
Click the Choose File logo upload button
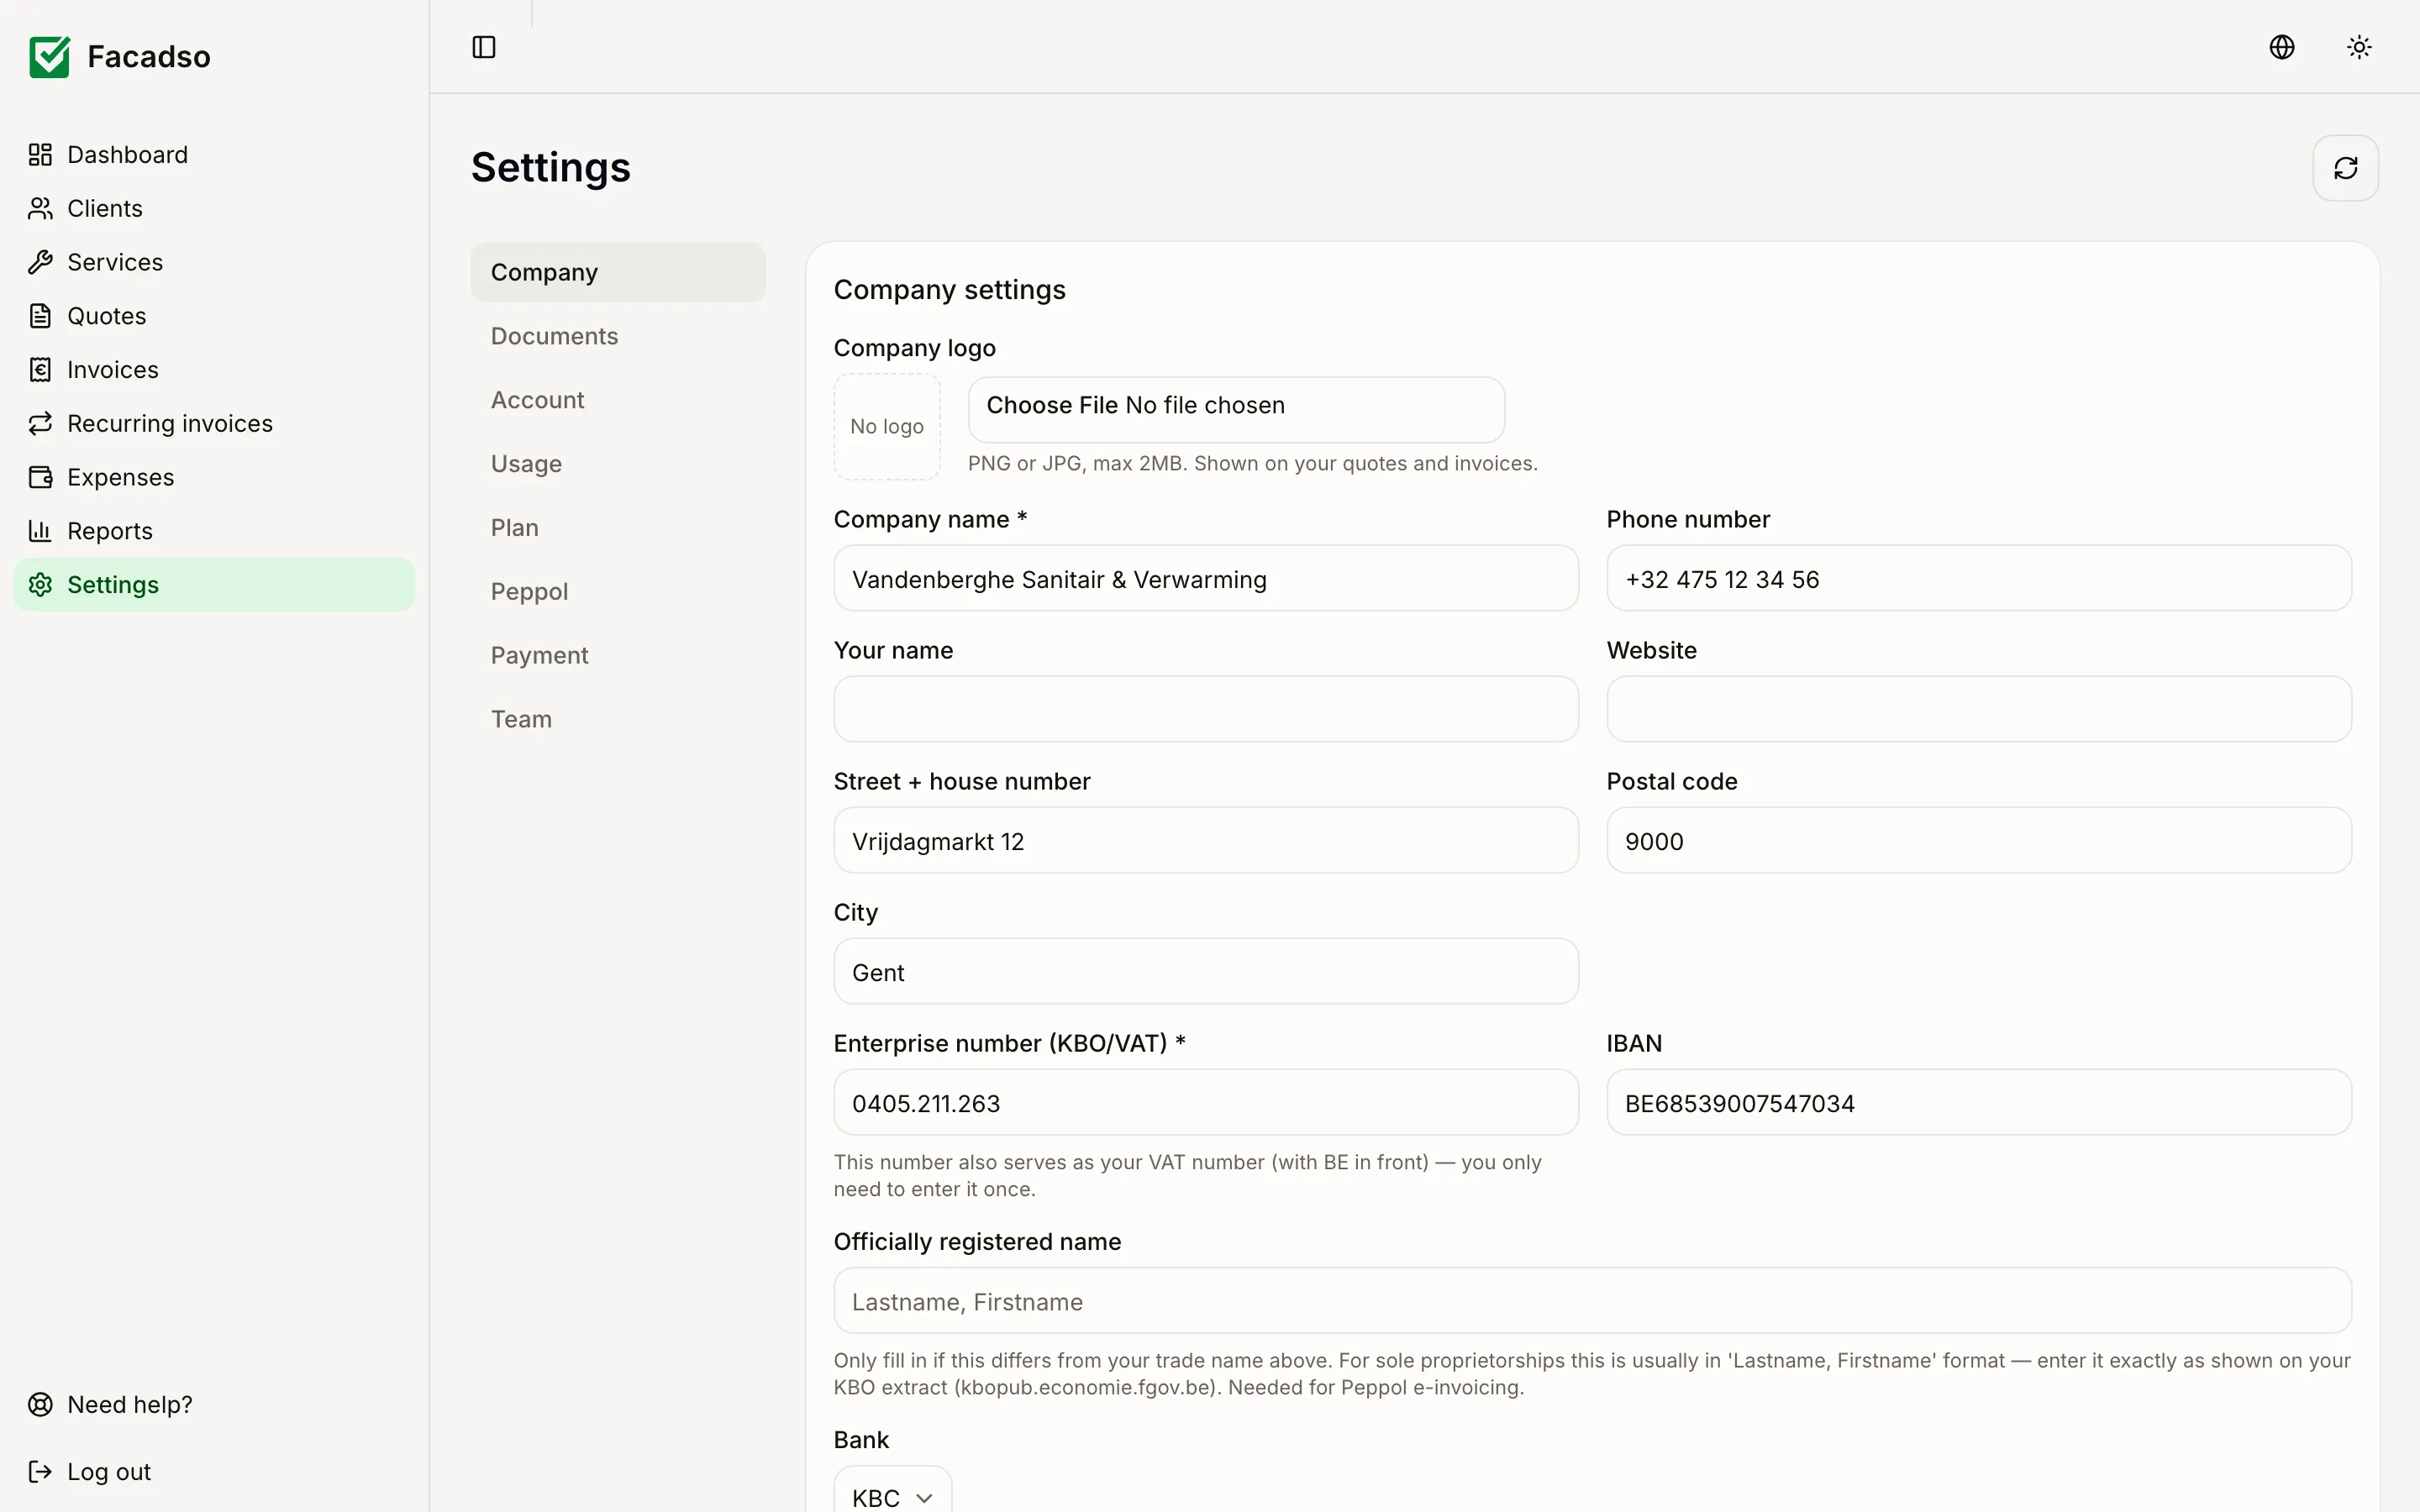pyautogui.click(x=1052, y=406)
